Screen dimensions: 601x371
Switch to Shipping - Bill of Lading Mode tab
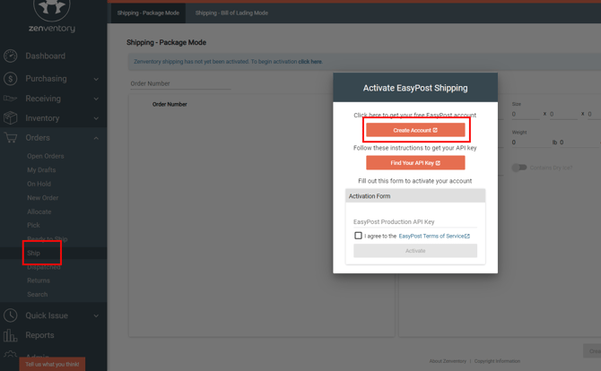[x=231, y=13]
